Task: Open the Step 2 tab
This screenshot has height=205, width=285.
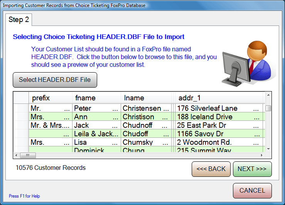Action: (x=19, y=20)
